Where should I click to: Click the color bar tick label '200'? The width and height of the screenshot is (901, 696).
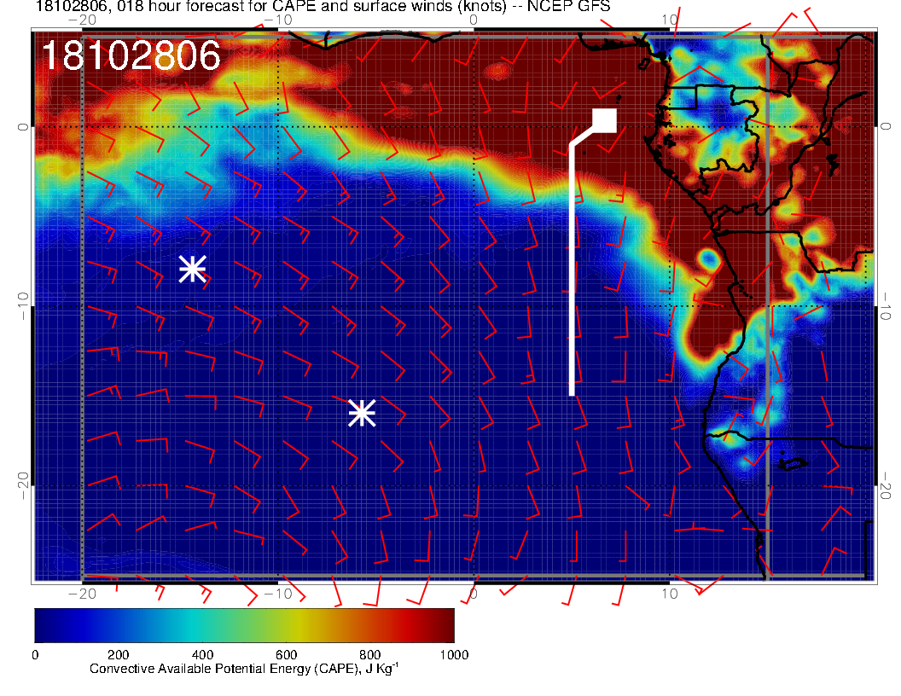[119, 655]
